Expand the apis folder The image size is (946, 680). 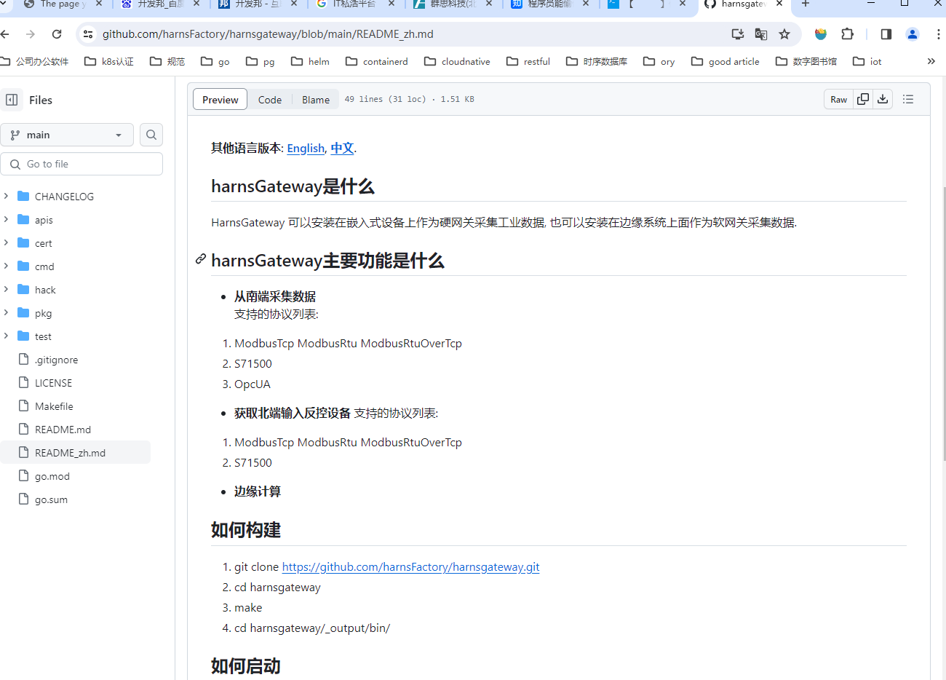(x=6, y=220)
